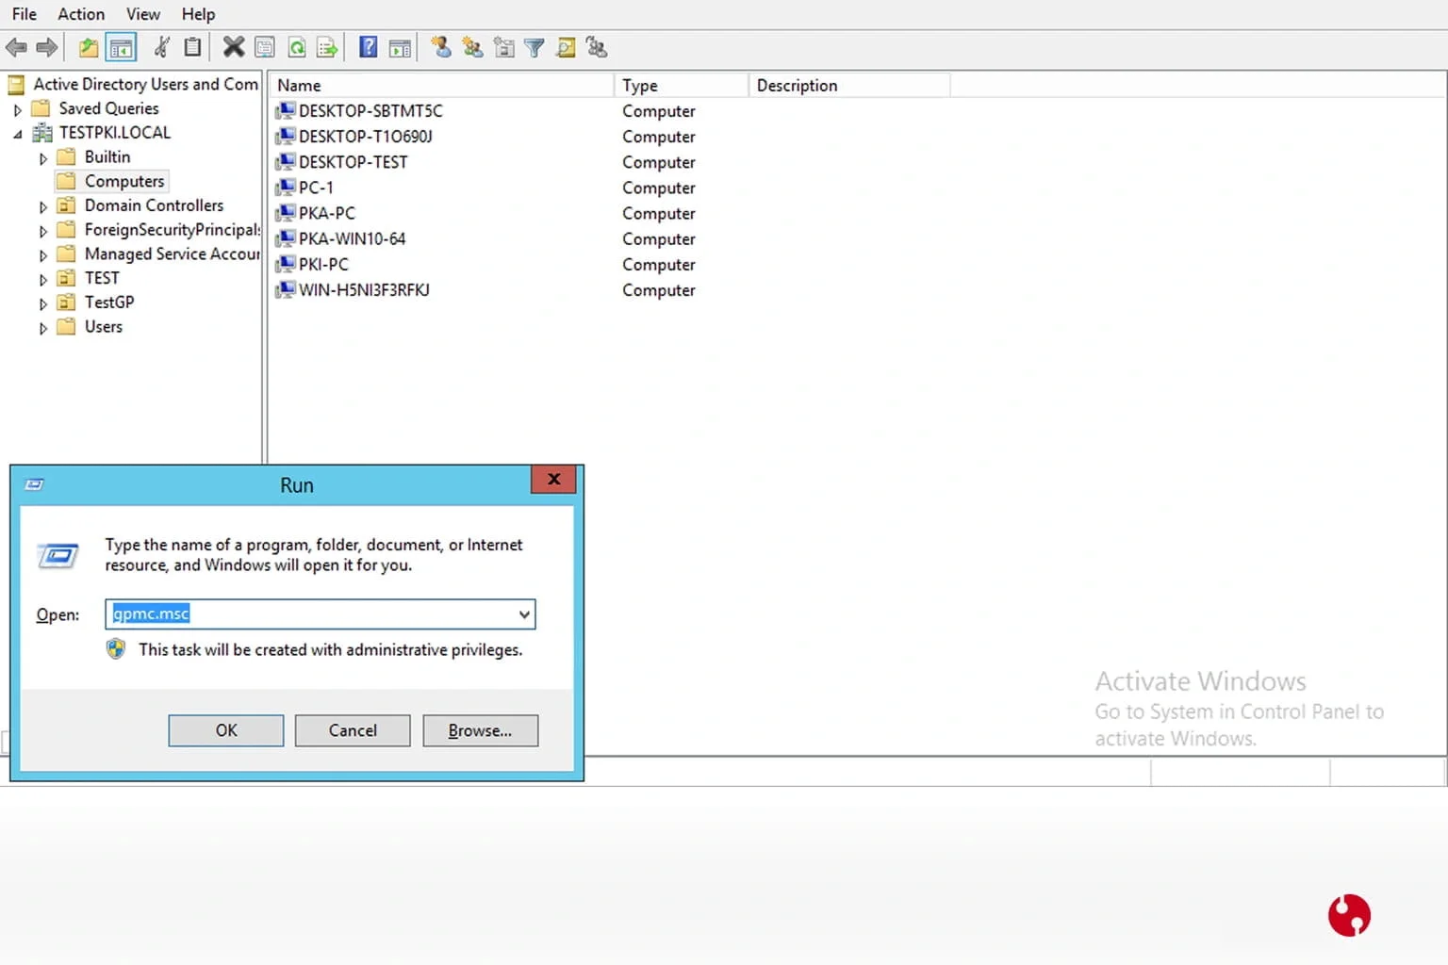Screen dimensions: 1448x965
Task: Open Properties from the toolbar
Action: pyautogui.click(x=265, y=47)
